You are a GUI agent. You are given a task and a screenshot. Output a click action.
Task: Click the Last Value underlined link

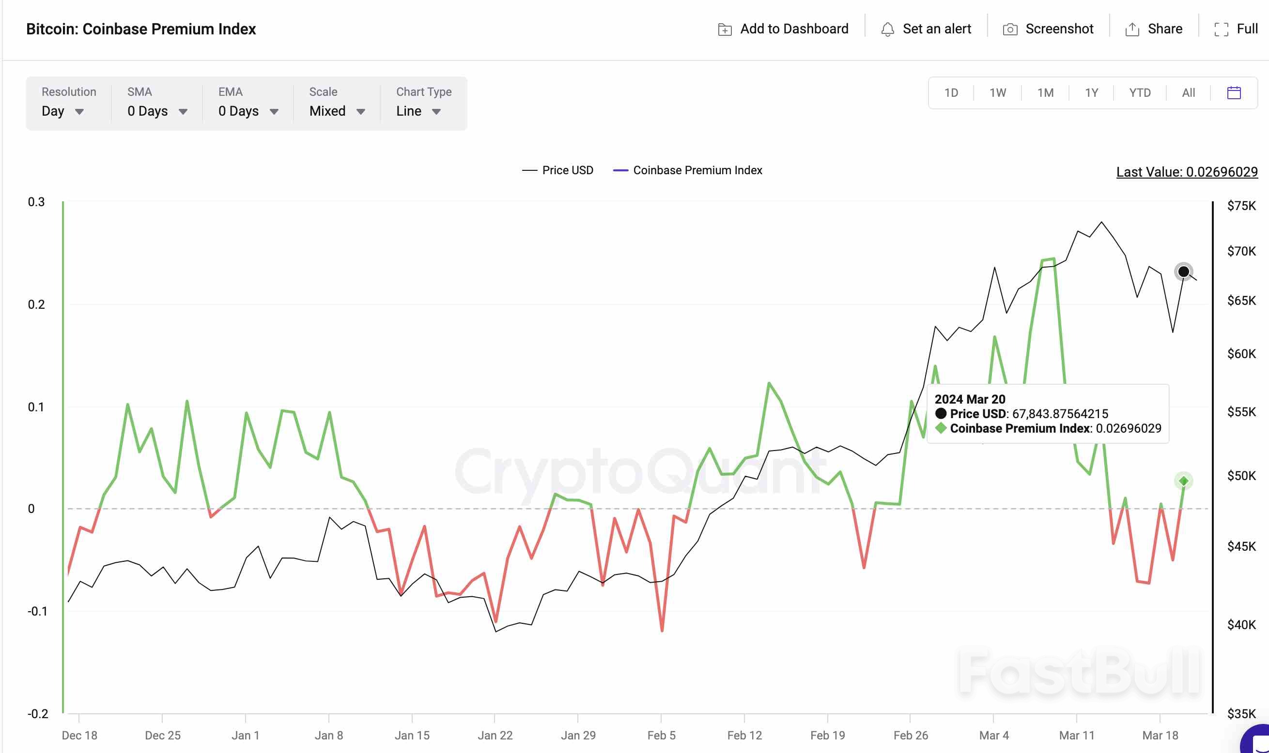[1186, 172]
